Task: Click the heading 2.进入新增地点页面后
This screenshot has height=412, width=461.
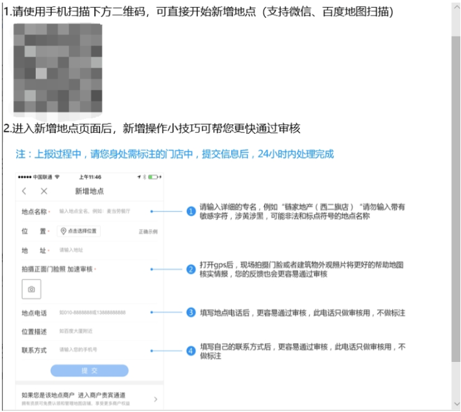Action: click(x=152, y=128)
